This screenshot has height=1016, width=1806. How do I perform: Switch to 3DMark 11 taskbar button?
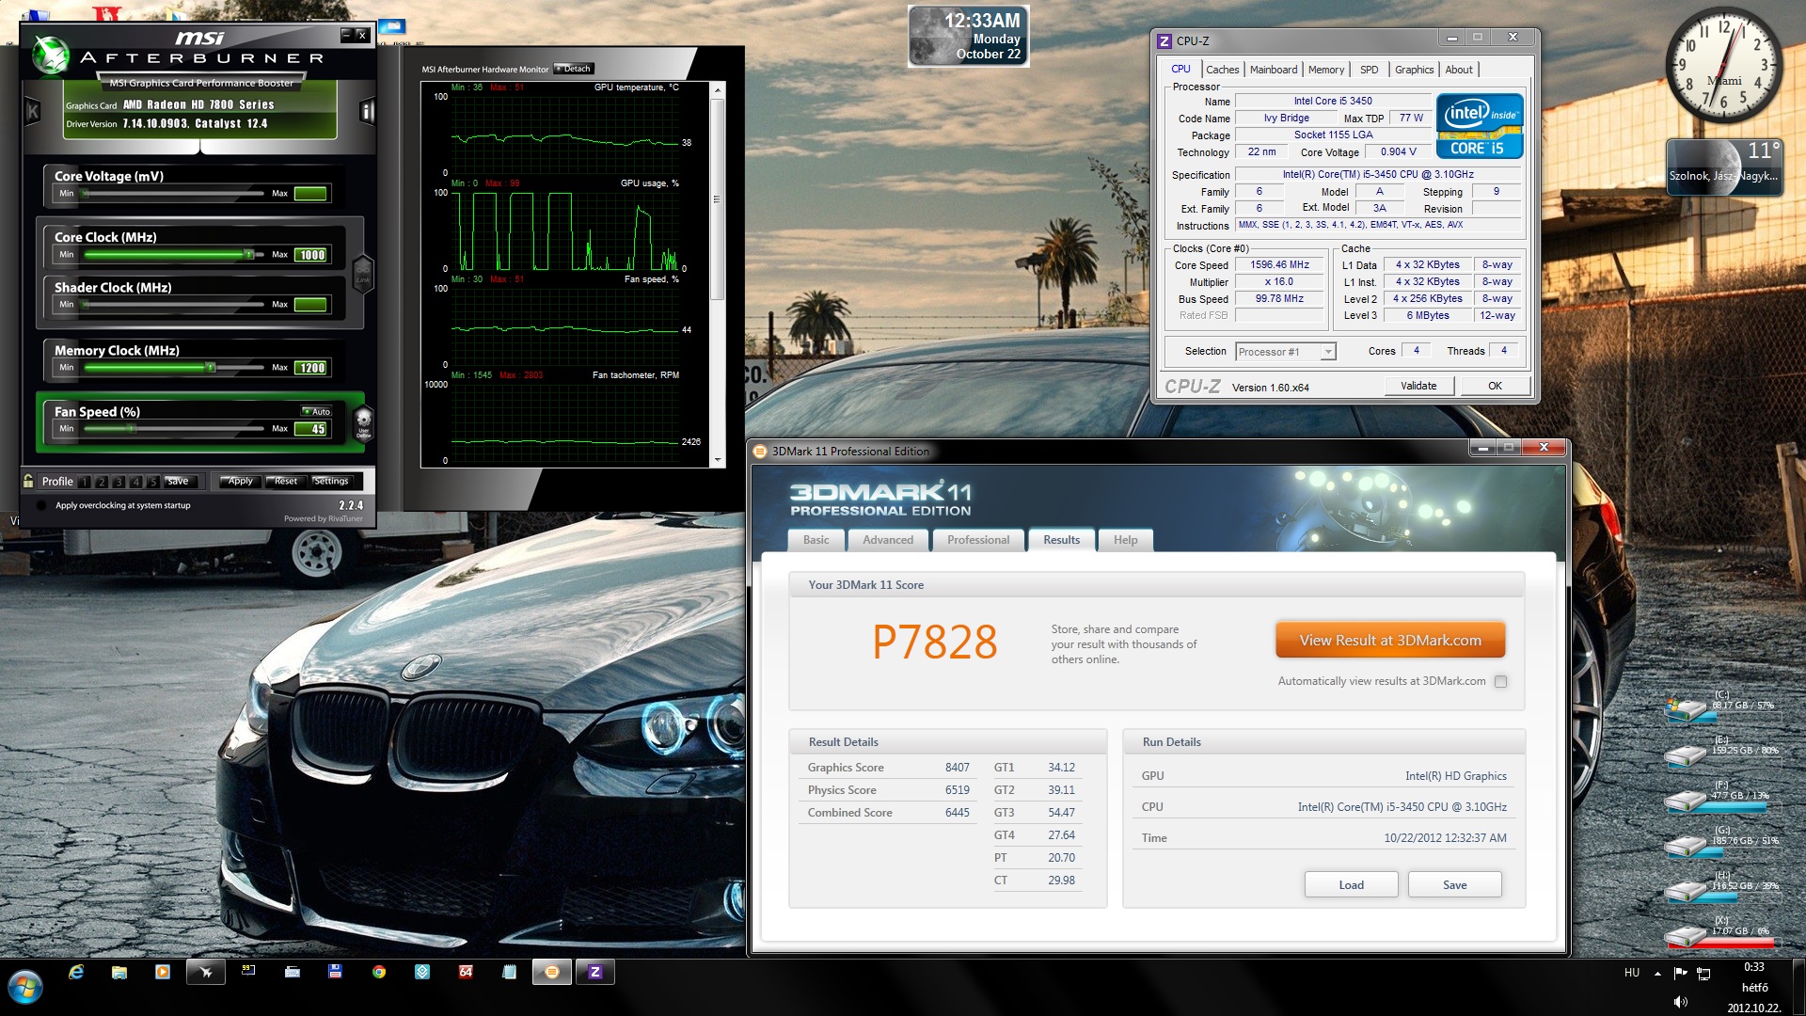[x=552, y=972]
